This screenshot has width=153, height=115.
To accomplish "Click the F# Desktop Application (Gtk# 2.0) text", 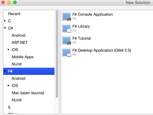I will click(102, 50).
